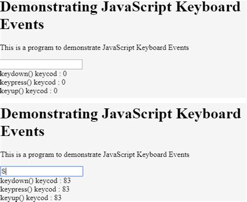The height and width of the screenshot is (202, 247).
Task: Place cursor after the letter S
Action: (x=6, y=171)
